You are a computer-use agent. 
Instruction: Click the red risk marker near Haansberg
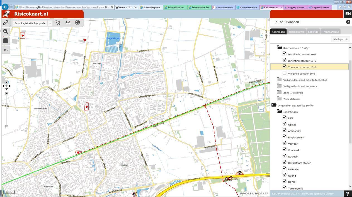pos(23,36)
